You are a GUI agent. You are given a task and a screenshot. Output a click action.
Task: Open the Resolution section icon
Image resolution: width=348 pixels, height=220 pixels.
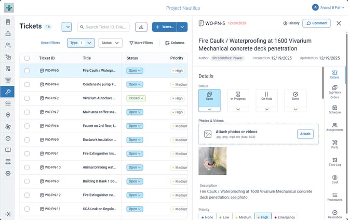pyautogui.click(x=334, y=214)
